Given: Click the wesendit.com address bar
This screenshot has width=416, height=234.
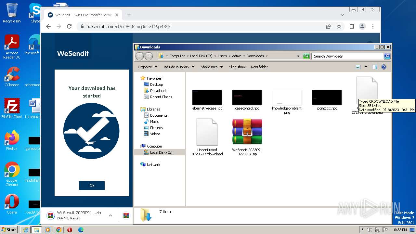Looking at the screenshot, I should coord(201,26).
